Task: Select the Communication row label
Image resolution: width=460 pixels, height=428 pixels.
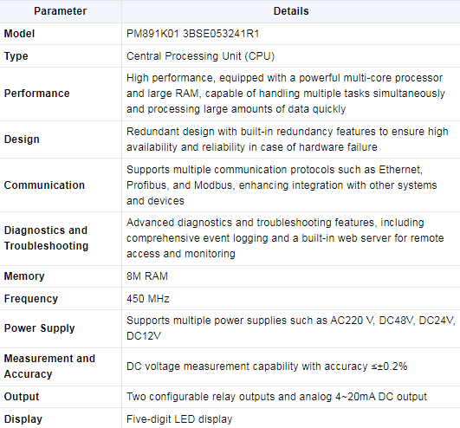Action: click(44, 185)
